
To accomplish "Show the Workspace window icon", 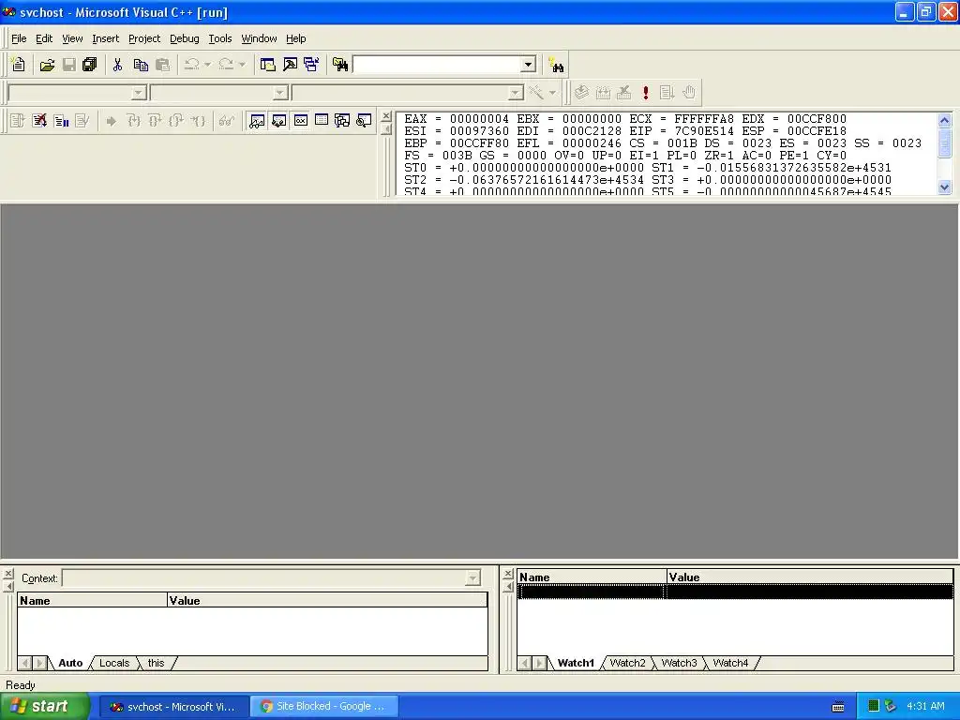I will pyautogui.click(x=267, y=65).
